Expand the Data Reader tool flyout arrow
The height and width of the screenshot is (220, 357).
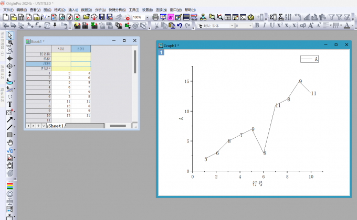coord(15,66)
